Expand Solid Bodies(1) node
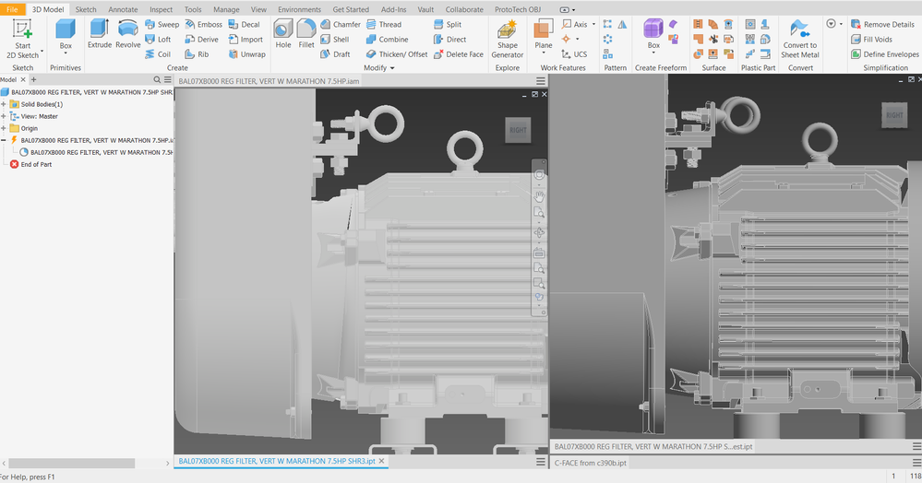This screenshot has width=922, height=483. coord(4,104)
